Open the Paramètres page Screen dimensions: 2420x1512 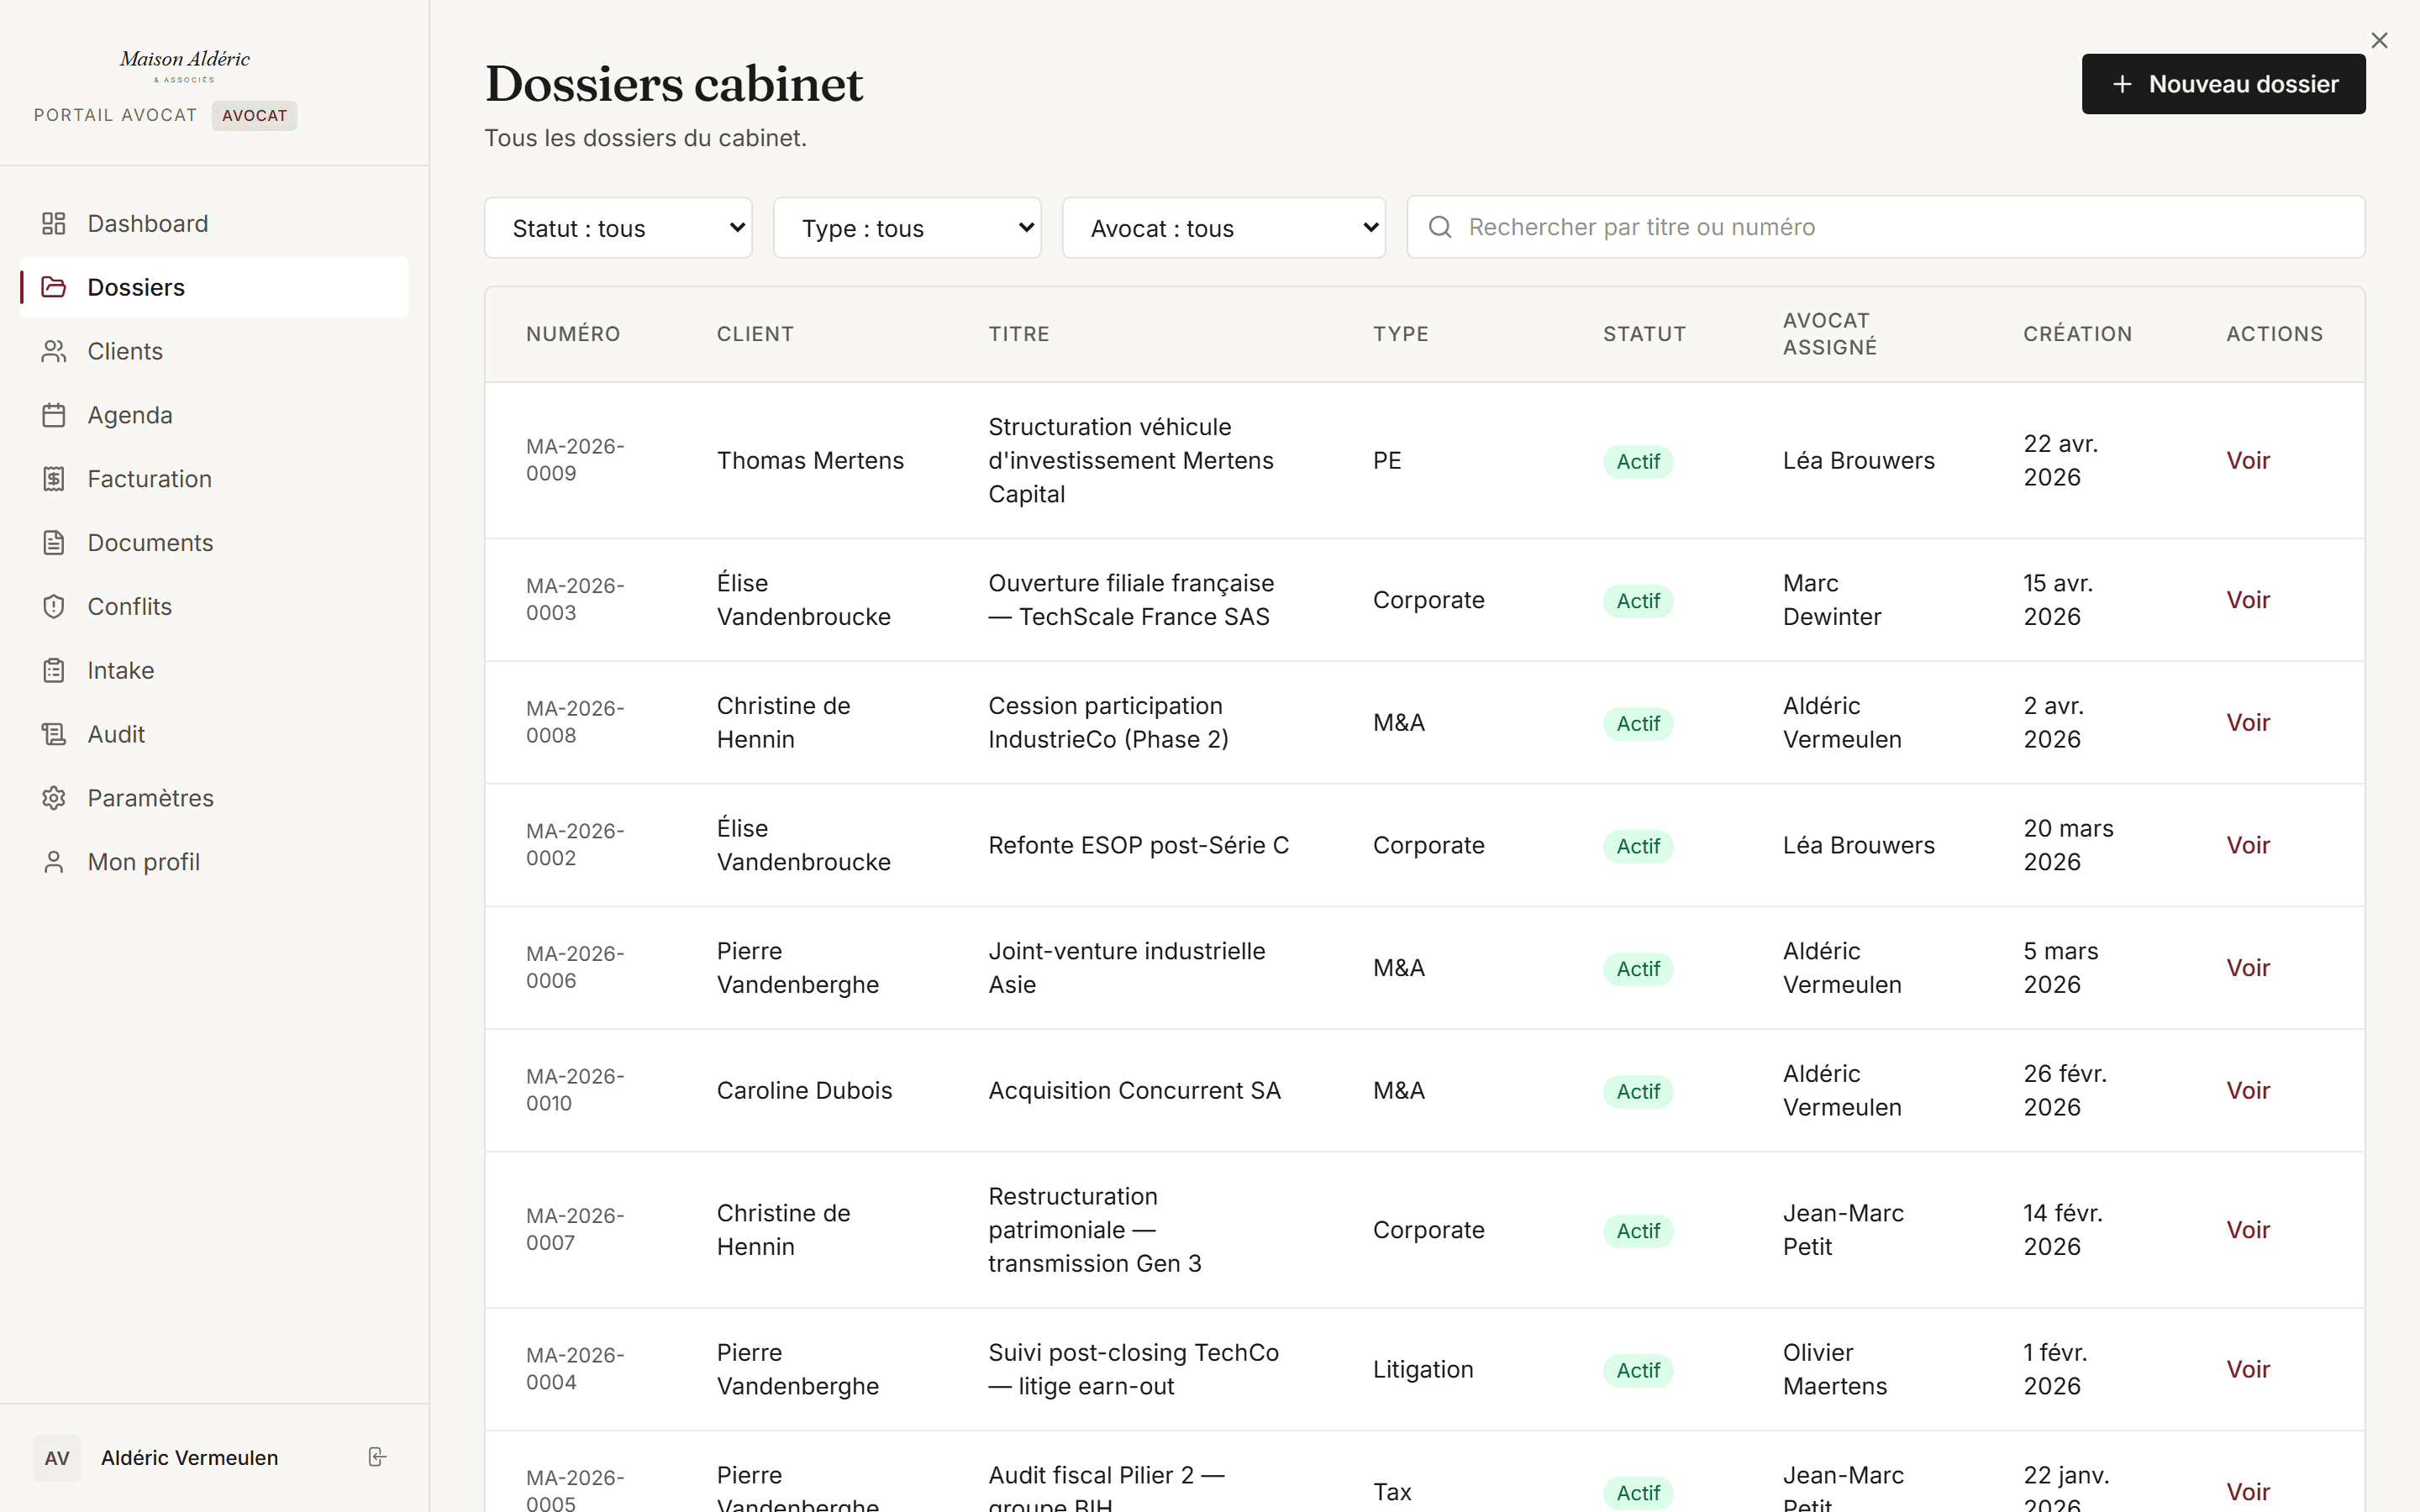pyautogui.click(x=214, y=798)
